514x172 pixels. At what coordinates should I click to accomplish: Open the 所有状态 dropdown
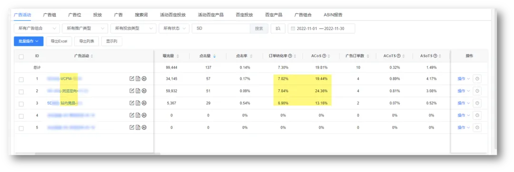(174, 29)
